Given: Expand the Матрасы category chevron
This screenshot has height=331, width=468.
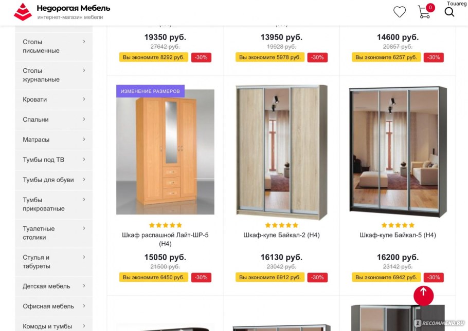Looking at the screenshot, I should pyautogui.click(x=84, y=140).
